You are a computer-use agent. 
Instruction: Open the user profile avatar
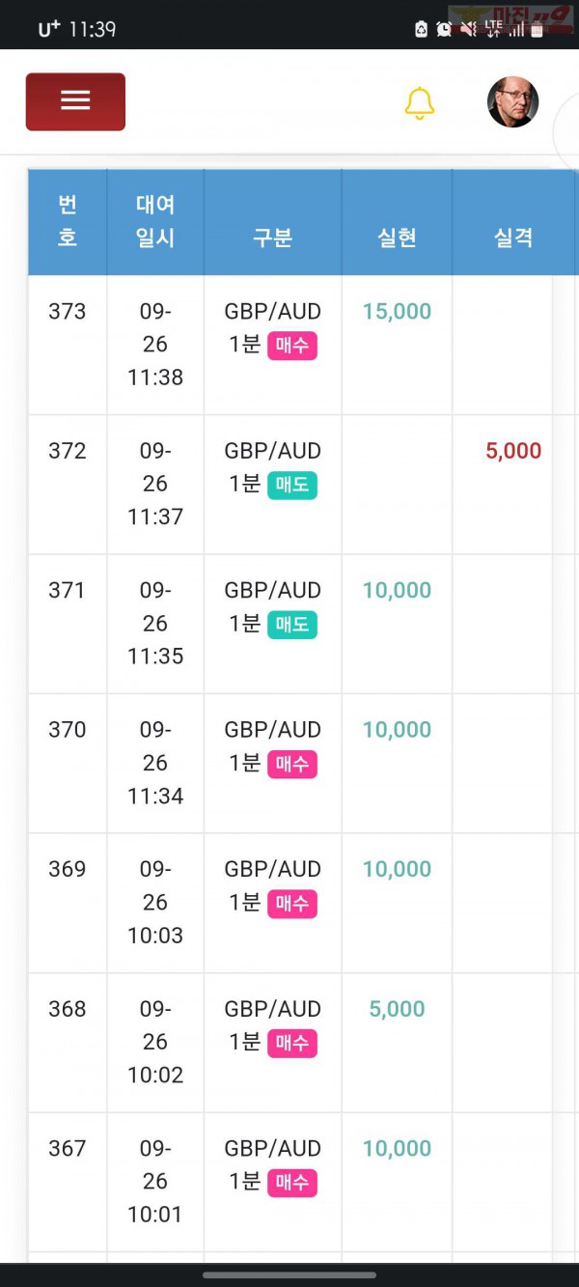pos(512,102)
